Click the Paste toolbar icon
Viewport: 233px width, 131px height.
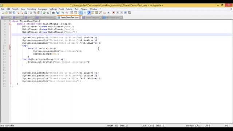tap(39, 13)
